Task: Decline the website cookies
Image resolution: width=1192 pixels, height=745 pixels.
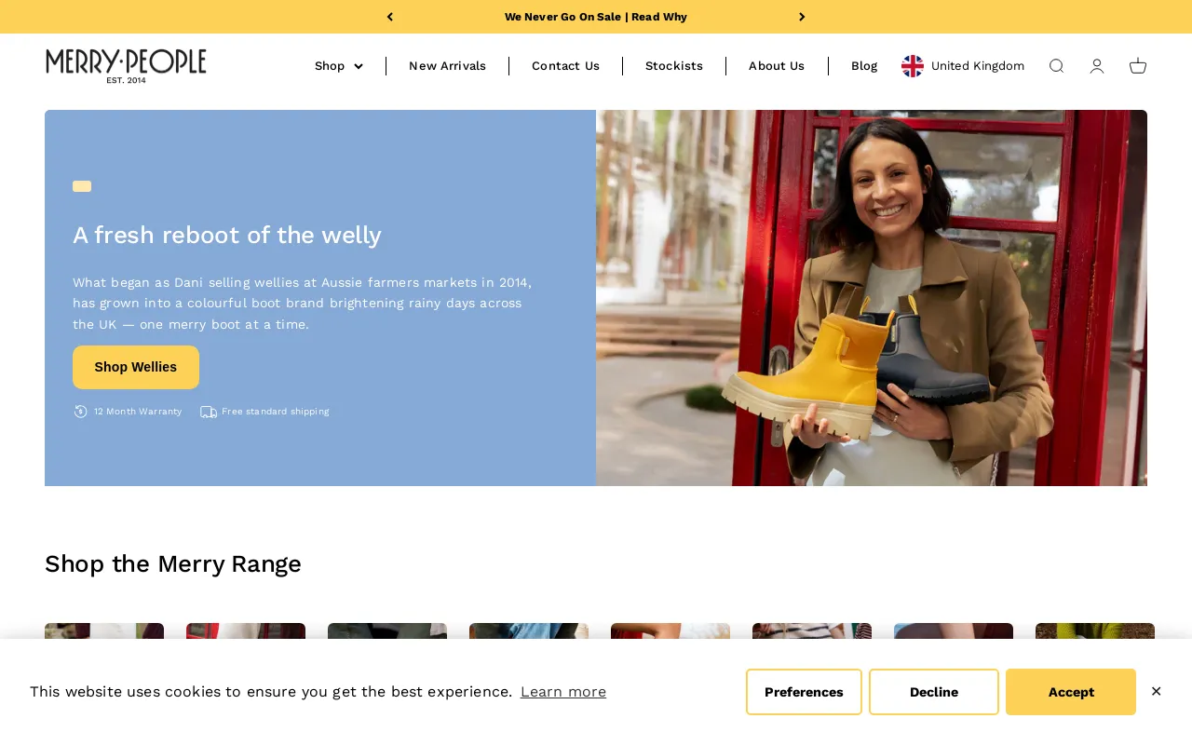Action: (933, 692)
